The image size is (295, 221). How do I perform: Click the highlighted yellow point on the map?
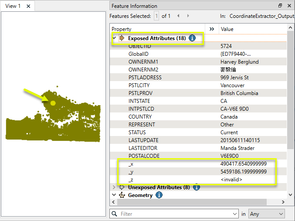pos(53,103)
